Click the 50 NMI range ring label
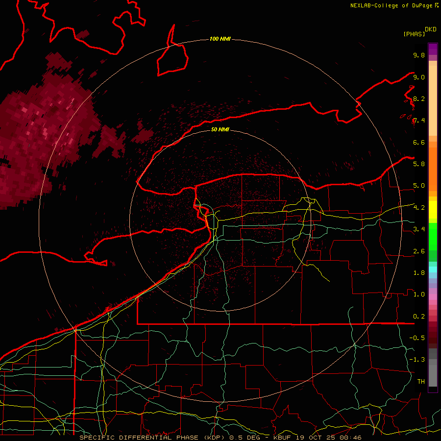This screenshot has height=441, width=441. (x=220, y=129)
